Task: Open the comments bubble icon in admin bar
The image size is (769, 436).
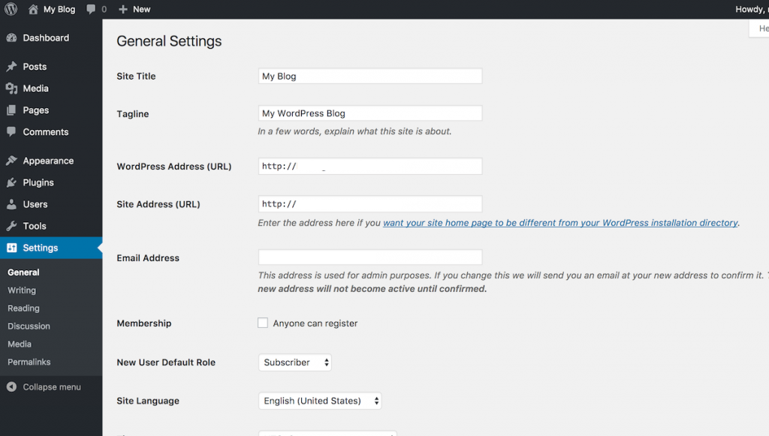Action: pos(91,9)
